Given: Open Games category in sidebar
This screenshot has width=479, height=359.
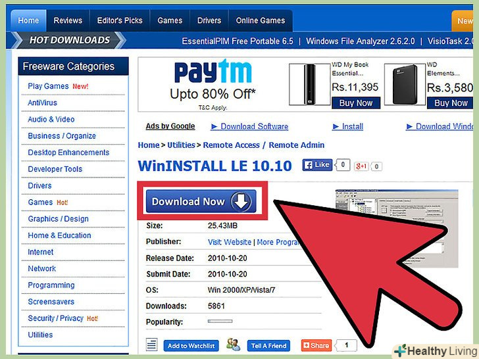Looking at the screenshot, I should click(x=40, y=202).
